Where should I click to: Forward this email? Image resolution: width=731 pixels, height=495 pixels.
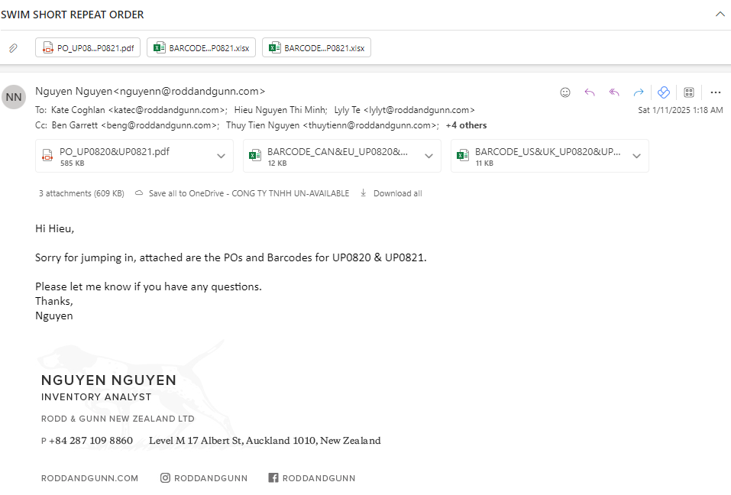click(639, 92)
